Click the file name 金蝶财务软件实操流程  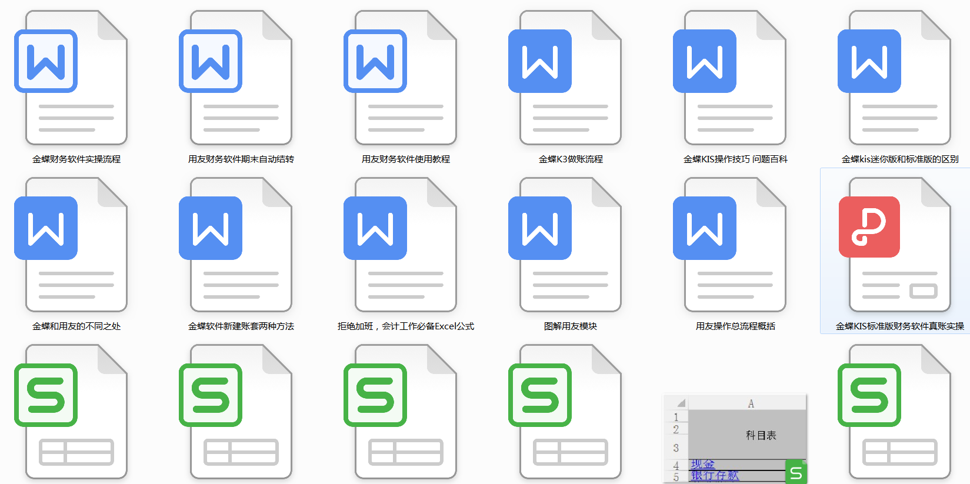click(x=76, y=159)
